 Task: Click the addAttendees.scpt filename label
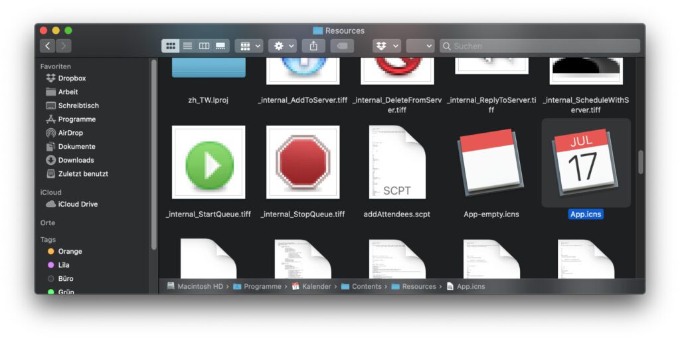coord(397,214)
